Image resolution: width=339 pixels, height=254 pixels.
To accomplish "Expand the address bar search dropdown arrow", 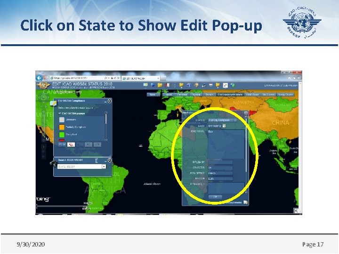I will click(x=109, y=78).
